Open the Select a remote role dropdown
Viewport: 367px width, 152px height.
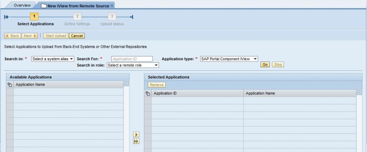(133, 65)
